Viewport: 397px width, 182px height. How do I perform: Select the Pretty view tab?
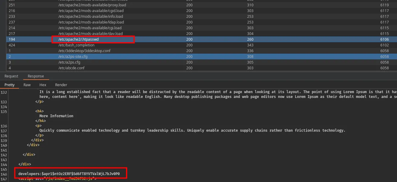tap(10, 85)
